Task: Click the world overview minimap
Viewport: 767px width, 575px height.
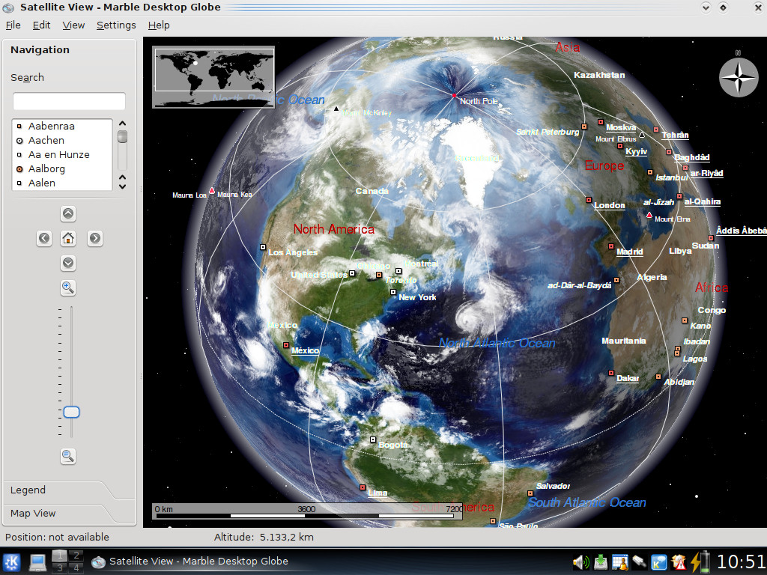Action: coord(213,77)
